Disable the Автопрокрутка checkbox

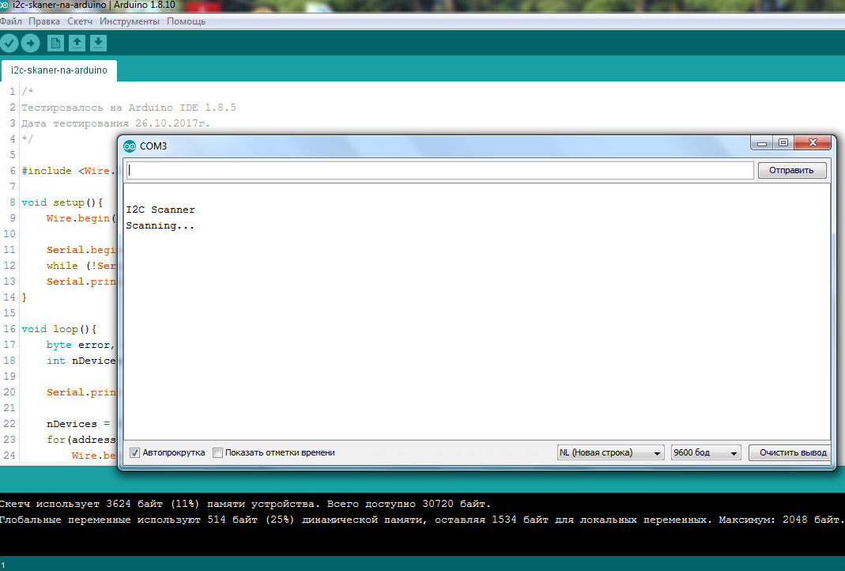pyautogui.click(x=135, y=453)
